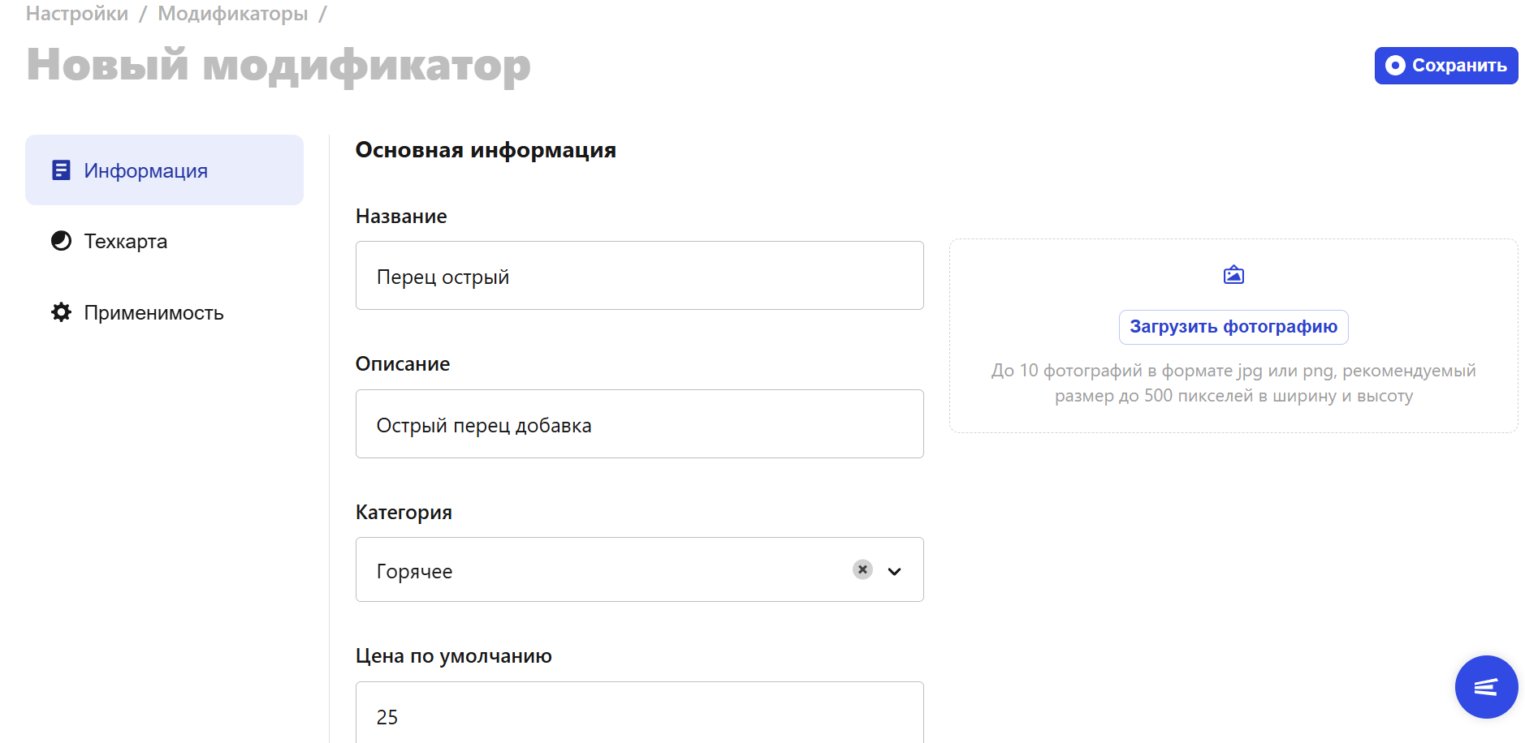
Task: Click the Новый модификатор page title
Action: (279, 65)
